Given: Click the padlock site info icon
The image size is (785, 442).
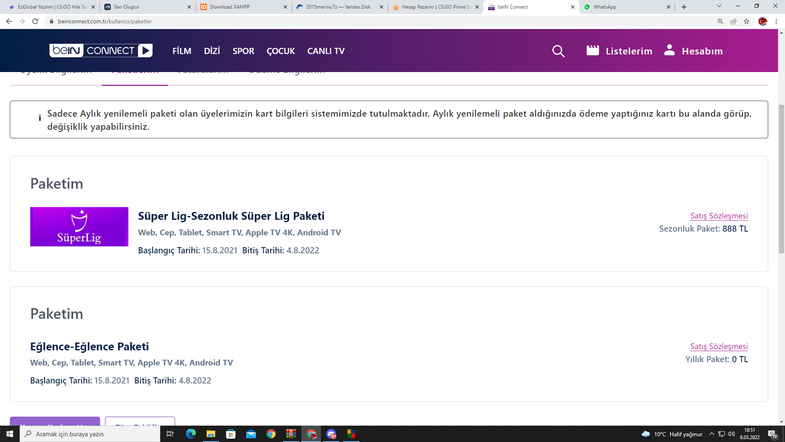Looking at the screenshot, I should click(51, 21).
